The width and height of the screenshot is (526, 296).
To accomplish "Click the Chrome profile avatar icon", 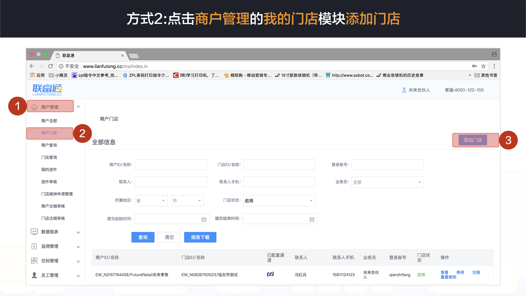I will point(494,54).
